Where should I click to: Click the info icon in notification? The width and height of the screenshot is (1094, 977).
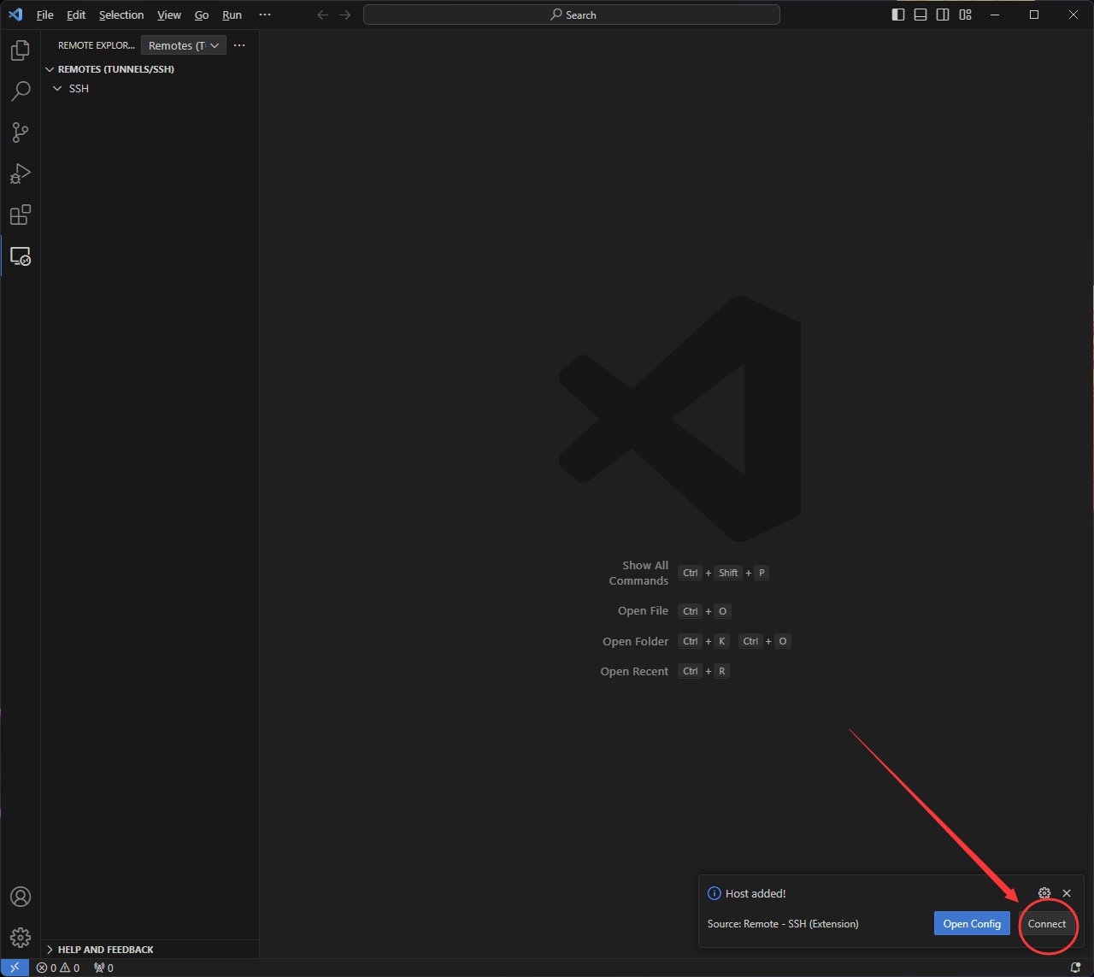(x=715, y=893)
